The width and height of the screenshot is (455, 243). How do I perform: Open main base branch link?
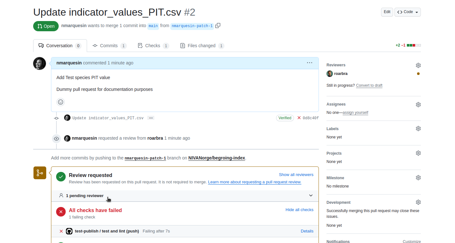click(153, 26)
